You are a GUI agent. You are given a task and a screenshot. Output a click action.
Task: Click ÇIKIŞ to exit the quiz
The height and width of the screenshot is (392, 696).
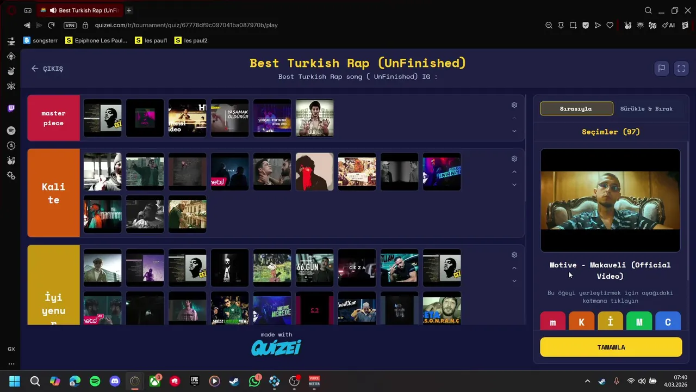pos(47,69)
